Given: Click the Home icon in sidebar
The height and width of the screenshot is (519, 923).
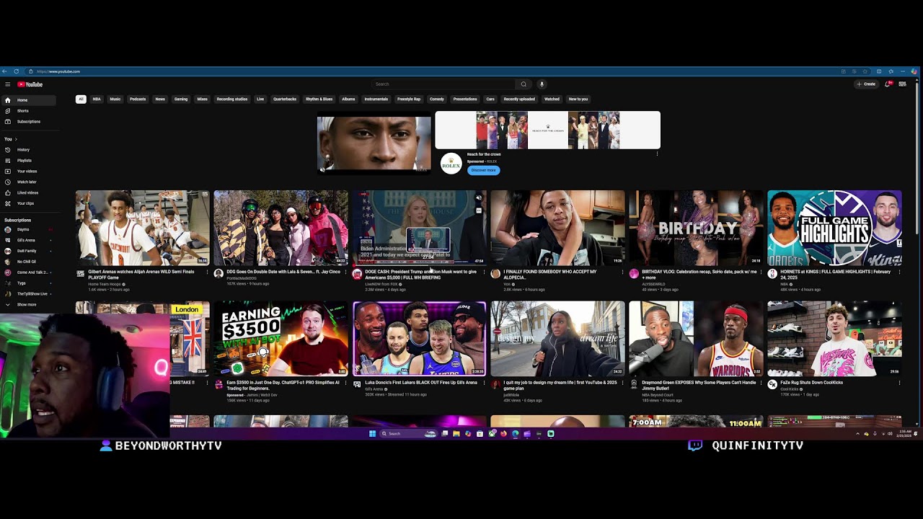Looking at the screenshot, I should coord(8,100).
